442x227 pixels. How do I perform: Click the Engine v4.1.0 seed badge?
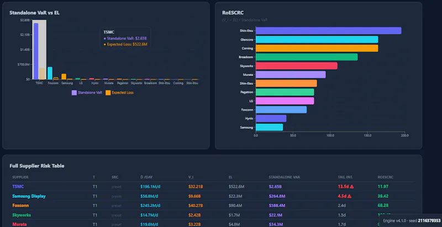411,221
